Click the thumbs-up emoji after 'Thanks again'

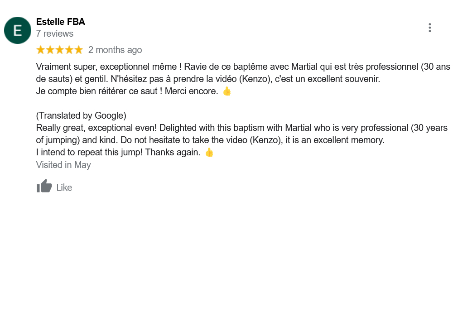(209, 153)
